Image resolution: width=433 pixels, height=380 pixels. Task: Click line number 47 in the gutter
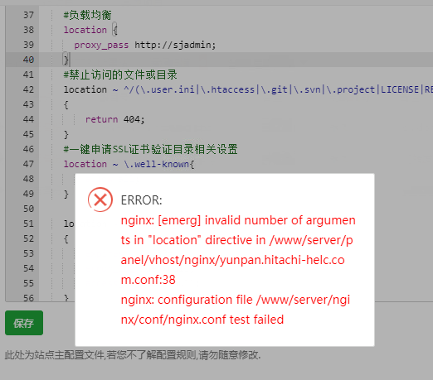pos(28,164)
